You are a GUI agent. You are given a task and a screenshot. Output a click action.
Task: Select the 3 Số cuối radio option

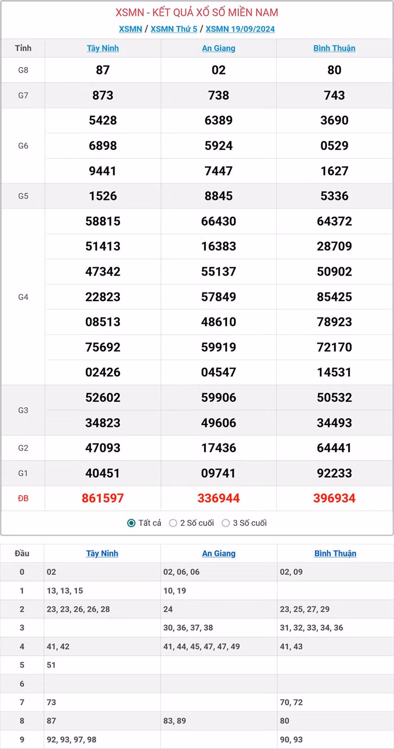pos(226,523)
